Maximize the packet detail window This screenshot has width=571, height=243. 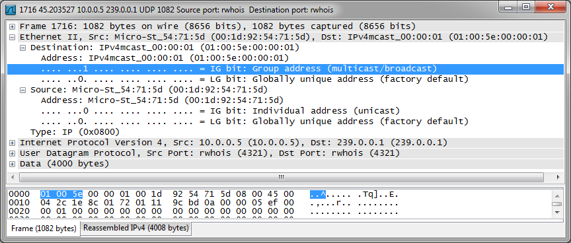pos(525,8)
